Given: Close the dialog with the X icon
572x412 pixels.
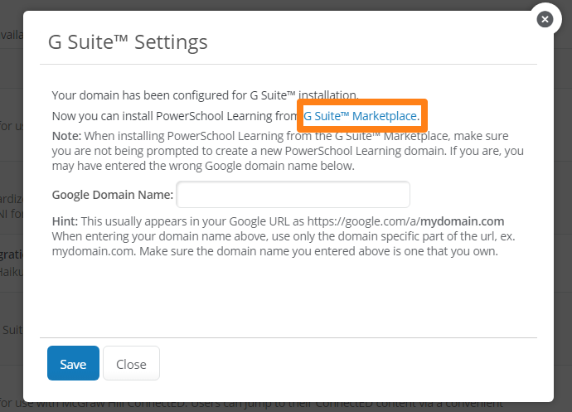Looking at the screenshot, I should click(544, 19).
